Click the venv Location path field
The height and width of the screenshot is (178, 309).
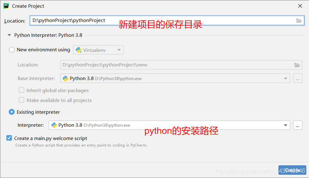click(x=181, y=65)
